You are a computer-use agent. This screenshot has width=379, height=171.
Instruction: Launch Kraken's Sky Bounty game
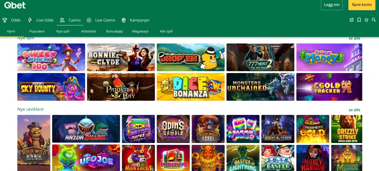click(51, 87)
